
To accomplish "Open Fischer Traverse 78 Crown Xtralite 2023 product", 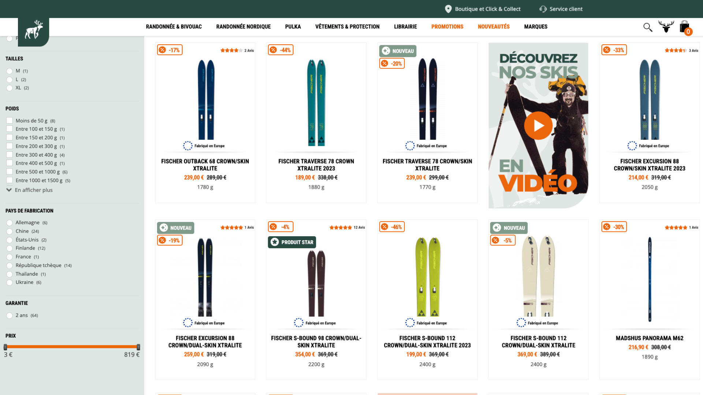I will [x=316, y=165].
